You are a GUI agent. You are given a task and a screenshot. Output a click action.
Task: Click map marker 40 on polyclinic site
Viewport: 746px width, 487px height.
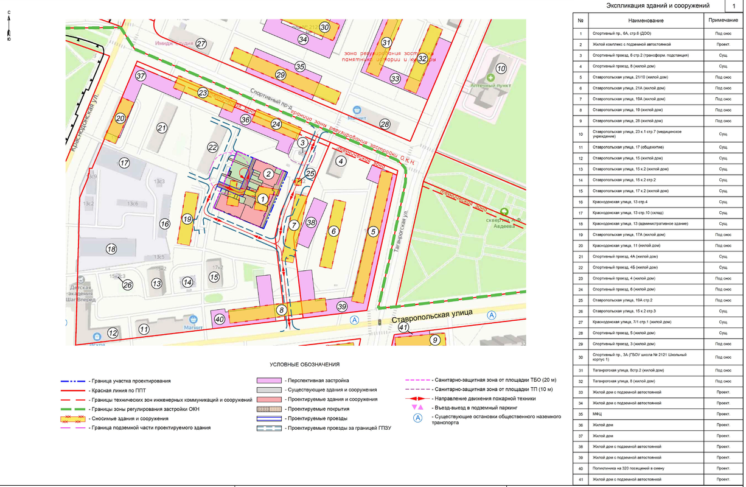click(220, 319)
